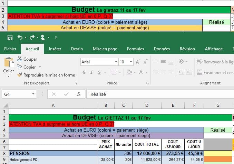Click Reproduire la mise en forme
Viewport: 234px width, 164px height.
(46, 75)
